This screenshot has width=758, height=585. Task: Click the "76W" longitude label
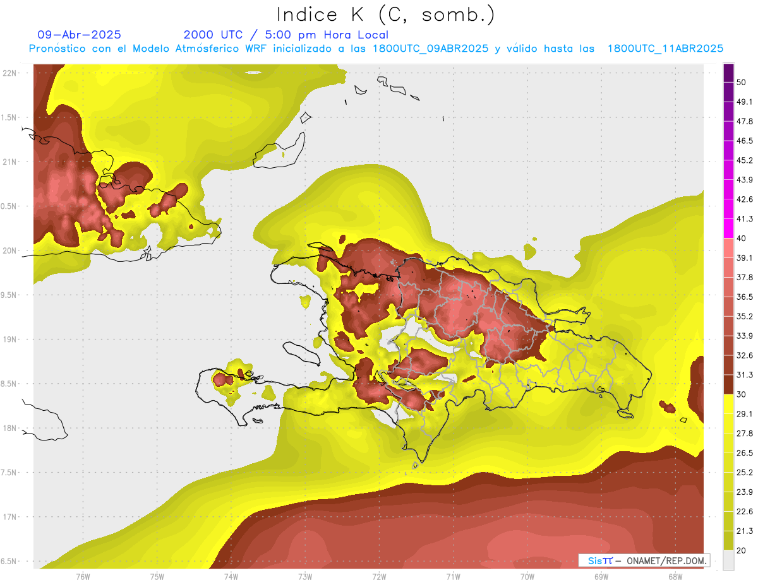tap(83, 576)
